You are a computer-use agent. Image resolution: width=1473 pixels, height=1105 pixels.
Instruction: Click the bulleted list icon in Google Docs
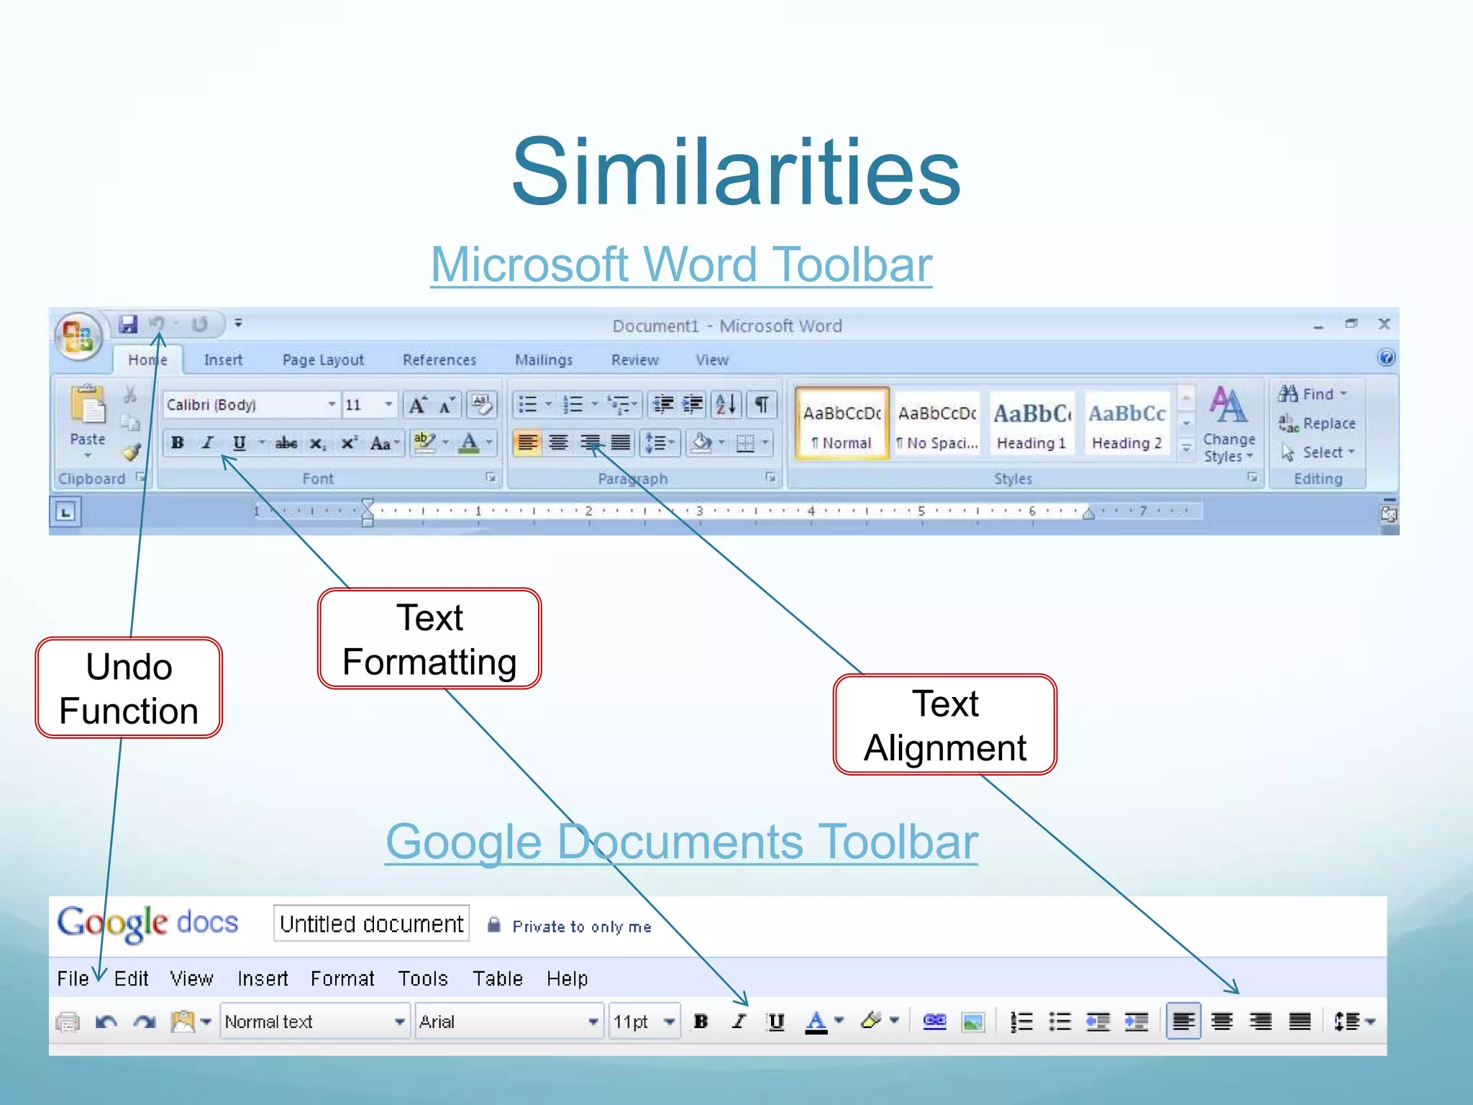click(1059, 1022)
